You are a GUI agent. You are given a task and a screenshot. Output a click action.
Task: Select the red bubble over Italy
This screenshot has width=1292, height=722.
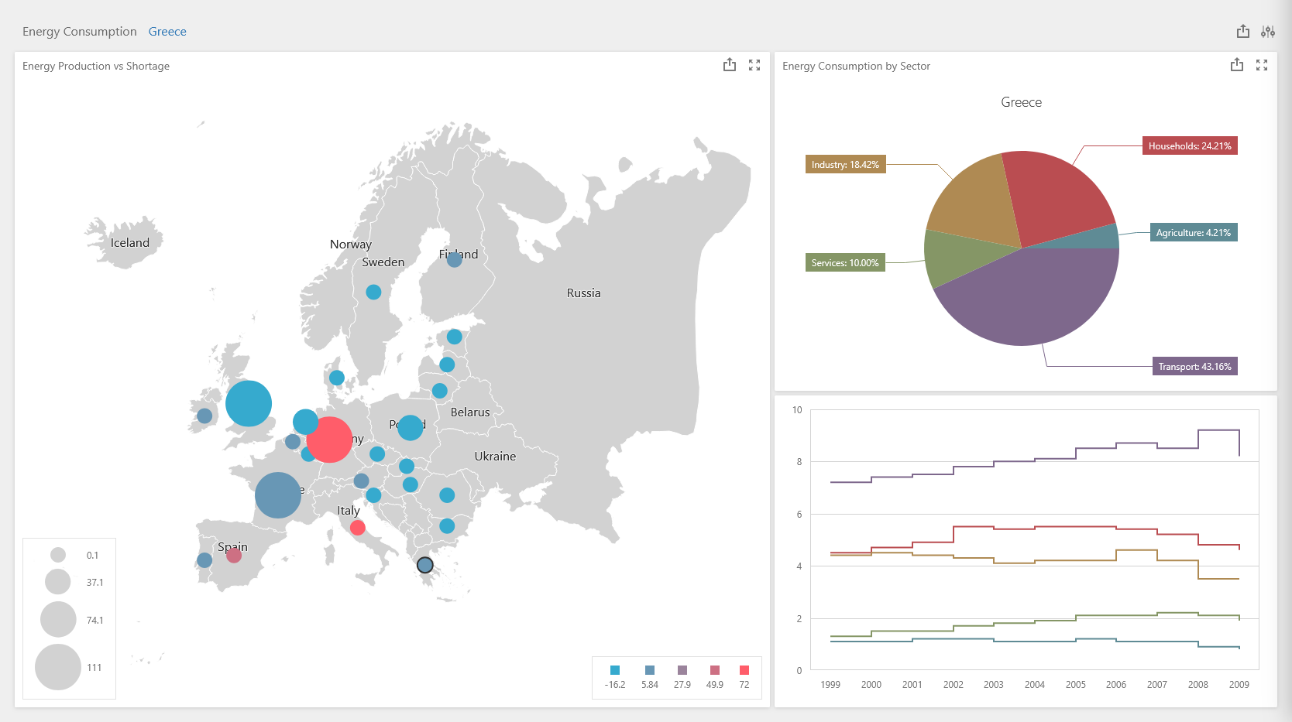(x=357, y=528)
